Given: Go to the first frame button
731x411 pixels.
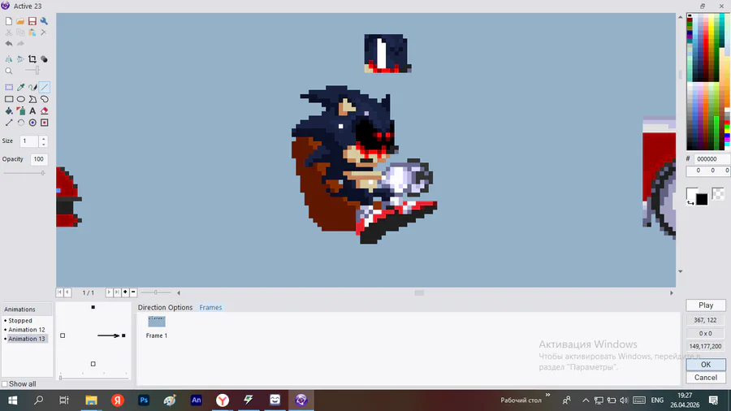Looking at the screenshot, I should pos(59,292).
